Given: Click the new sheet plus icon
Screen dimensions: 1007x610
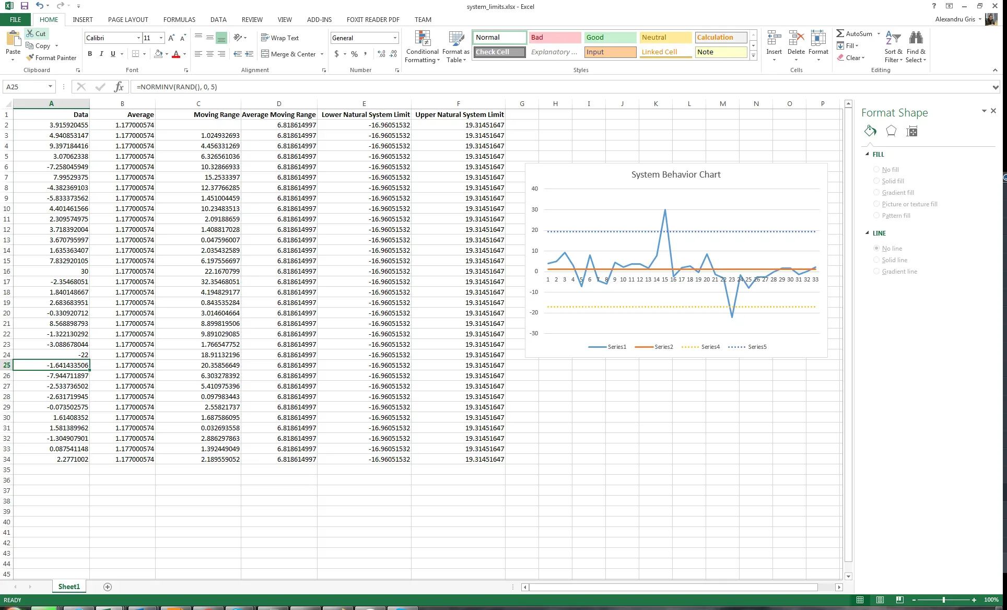Looking at the screenshot, I should [108, 587].
